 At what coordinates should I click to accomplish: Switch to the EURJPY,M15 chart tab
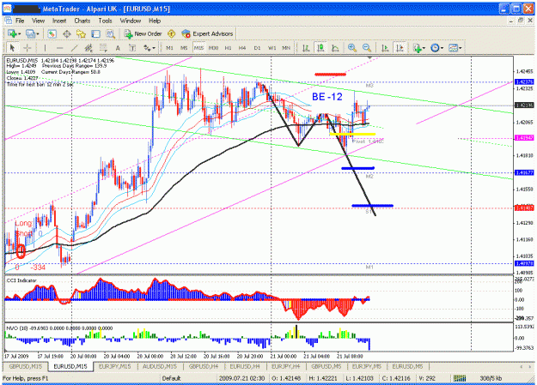pos(115,366)
